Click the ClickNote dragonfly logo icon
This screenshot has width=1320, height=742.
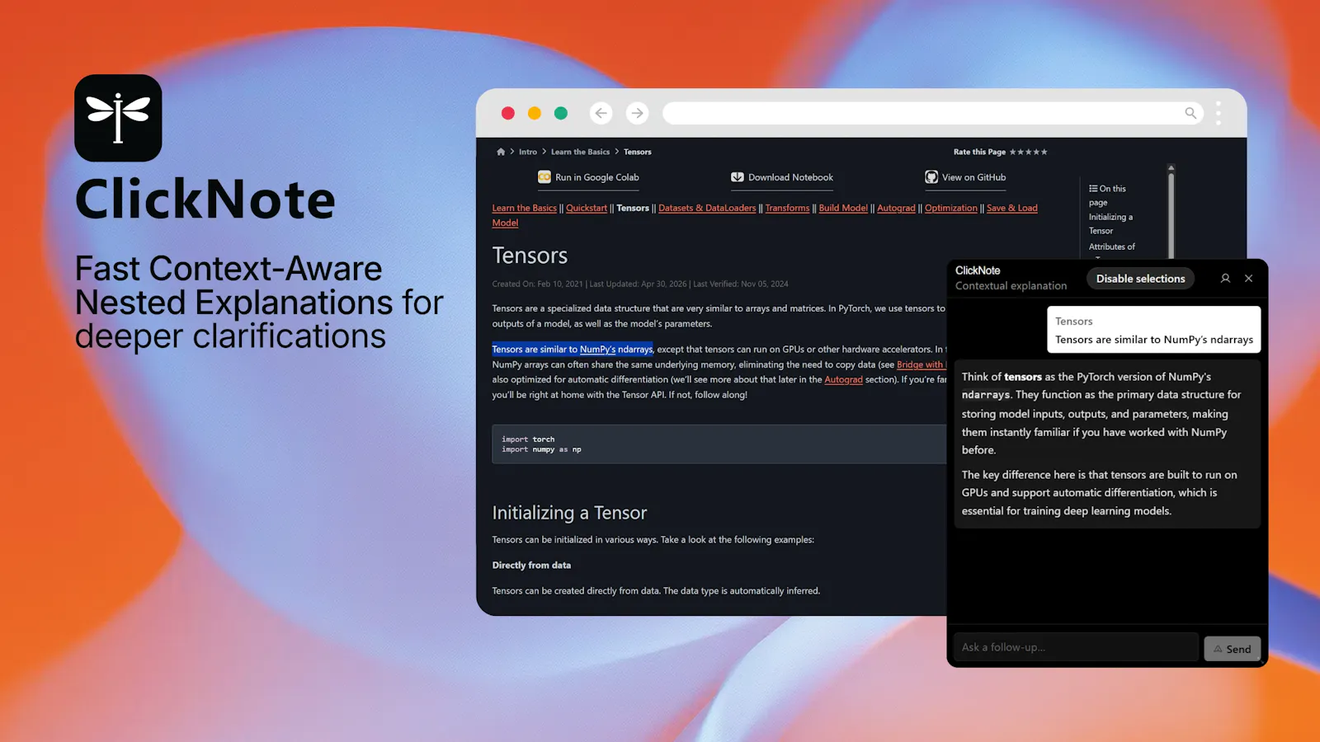[x=118, y=118]
